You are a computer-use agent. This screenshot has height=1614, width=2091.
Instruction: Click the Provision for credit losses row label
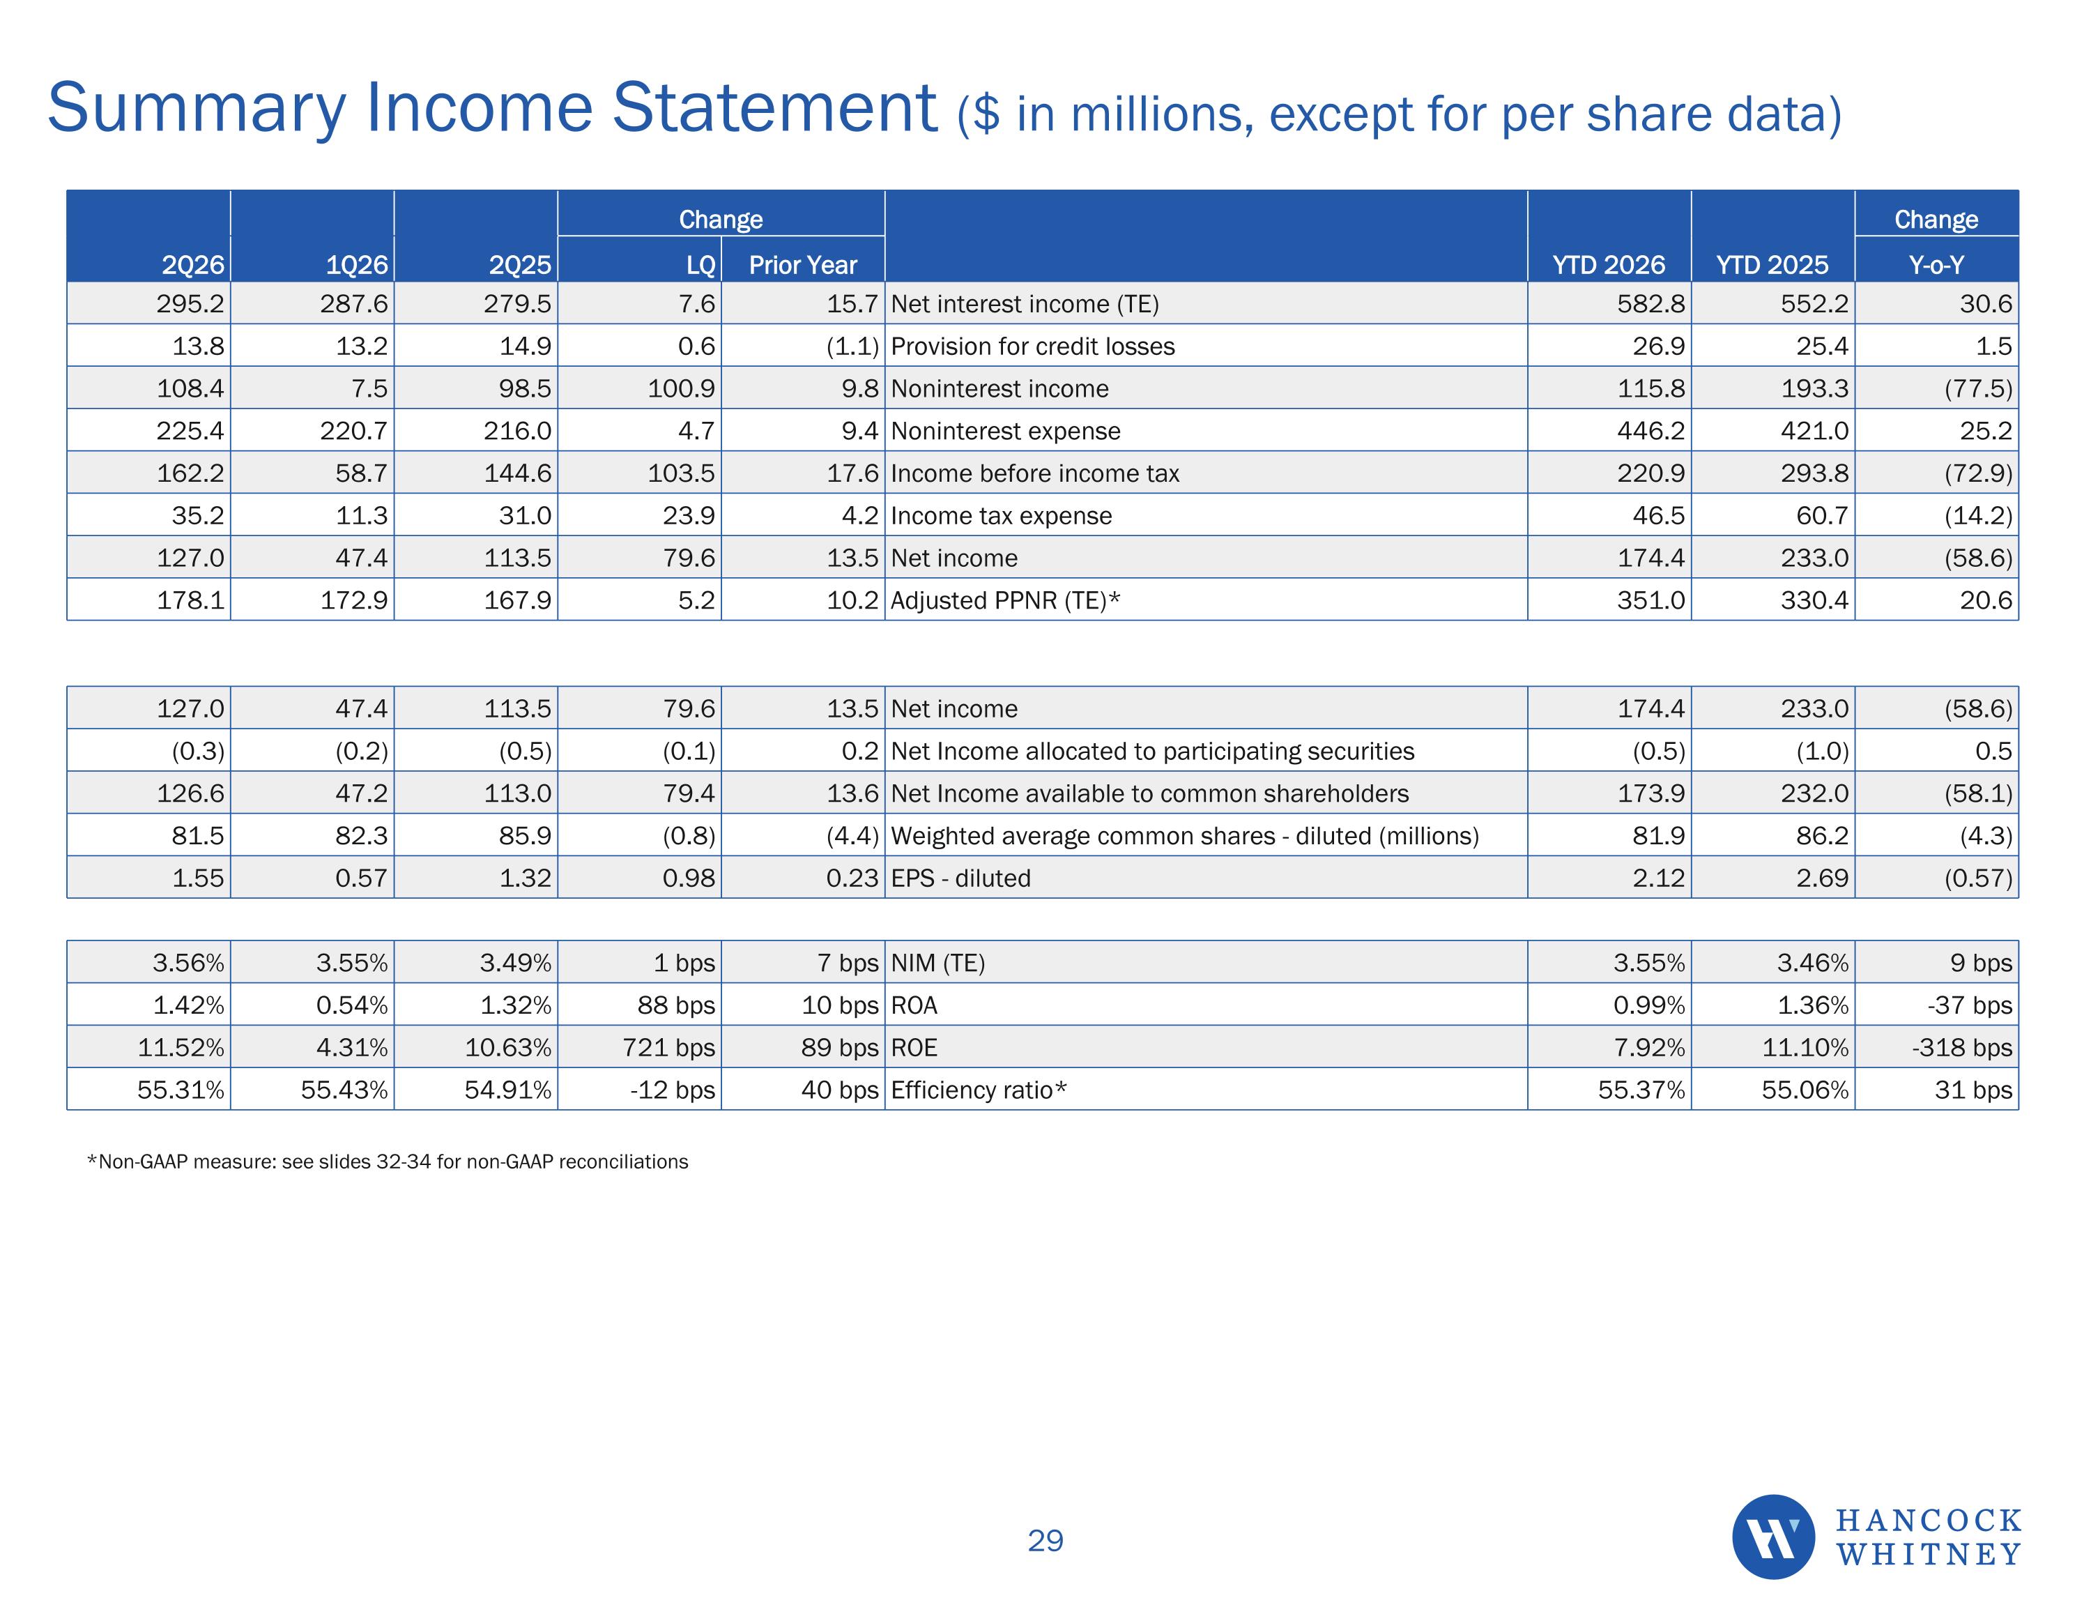(1032, 347)
